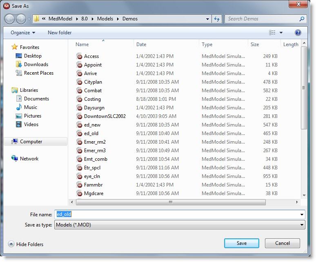Click the ed_new model file icon
This screenshot has height=262, width=316.
tap(80, 125)
